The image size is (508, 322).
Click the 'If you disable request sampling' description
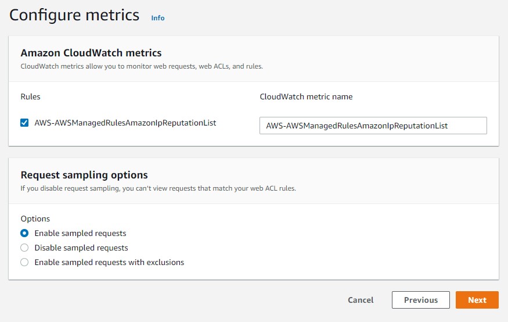[x=158, y=188]
